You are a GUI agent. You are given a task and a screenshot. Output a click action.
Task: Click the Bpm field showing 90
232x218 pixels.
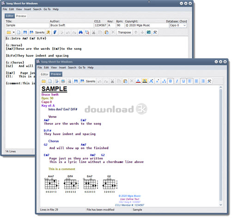(x=120, y=25)
